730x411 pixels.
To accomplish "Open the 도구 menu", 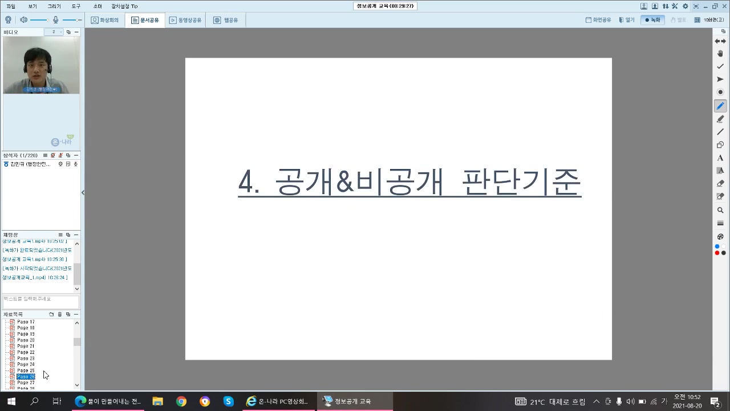I will tap(76, 6).
